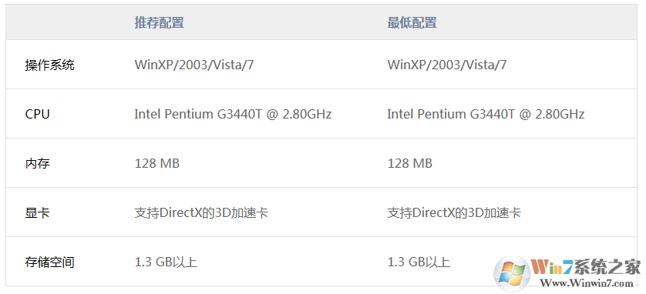This screenshot has width=646, height=294.
Task: Click recommended Intel Pentium G3440T cell
Action: click(x=233, y=114)
